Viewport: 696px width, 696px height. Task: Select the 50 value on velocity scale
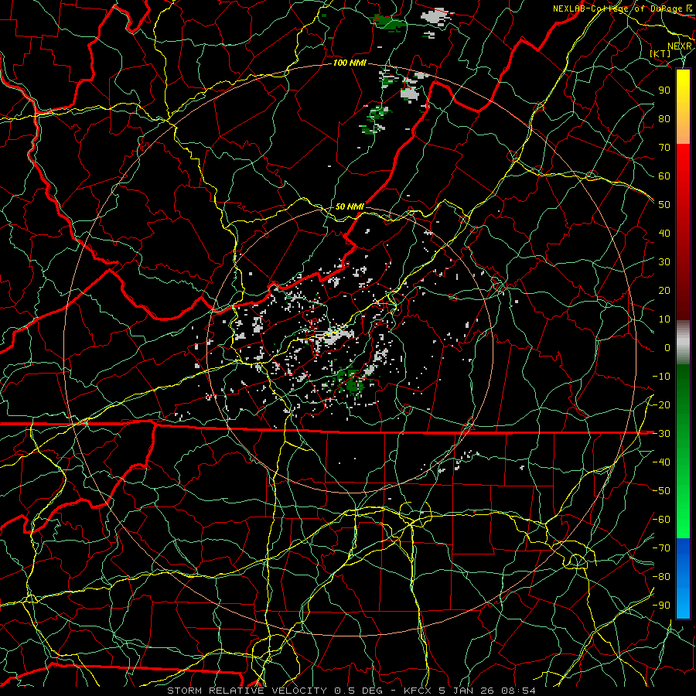pos(664,205)
